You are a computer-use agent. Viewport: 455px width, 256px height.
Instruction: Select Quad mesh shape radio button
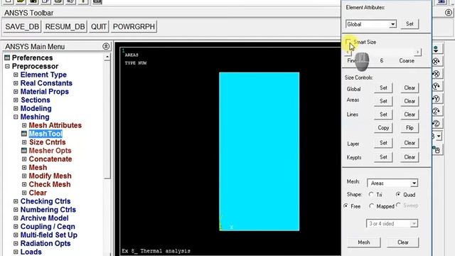[398, 194]
